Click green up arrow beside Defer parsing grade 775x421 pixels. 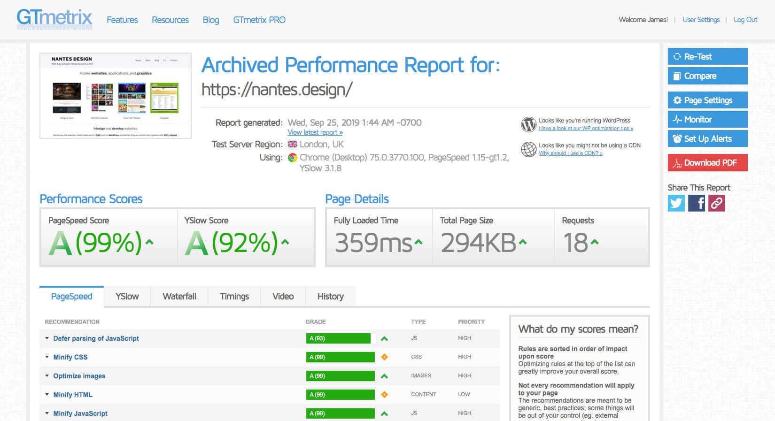(x=384, y=338)
